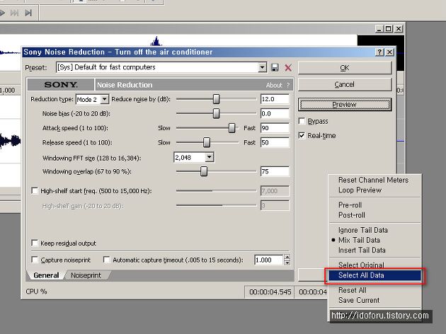Decrease capture timeout with down spinner arrow
Viewport: 446px width, 334px height.
click(287, 263)
